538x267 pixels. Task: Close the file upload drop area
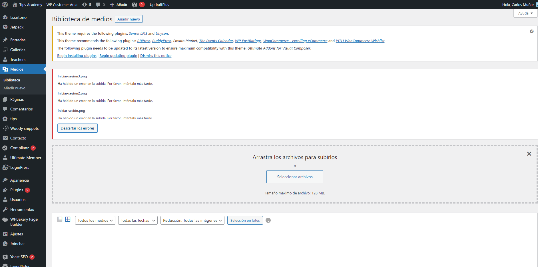[x=529, y=154]
